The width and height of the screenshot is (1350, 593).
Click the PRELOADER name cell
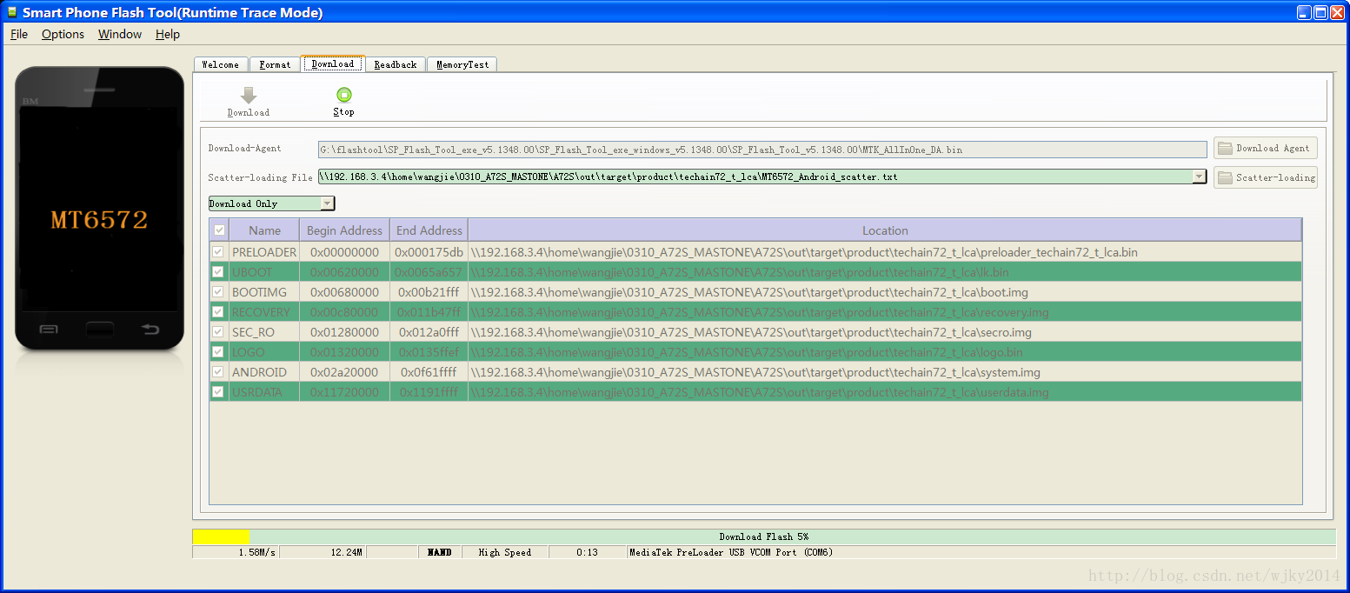click(x=264, y=252)
